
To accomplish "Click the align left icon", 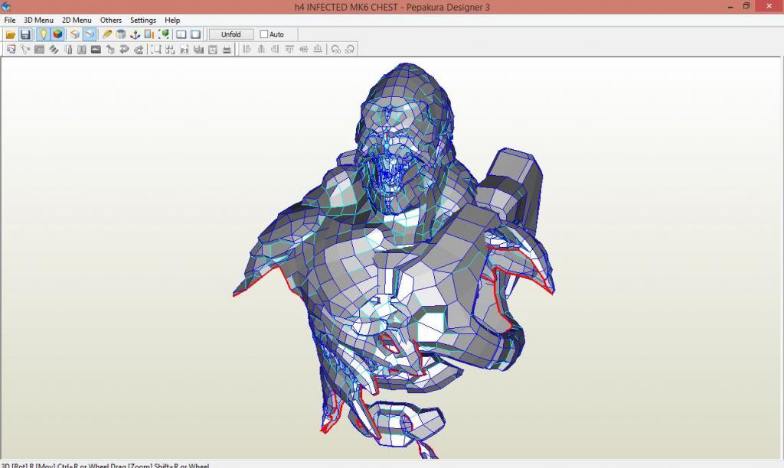I will pos(247,50).
